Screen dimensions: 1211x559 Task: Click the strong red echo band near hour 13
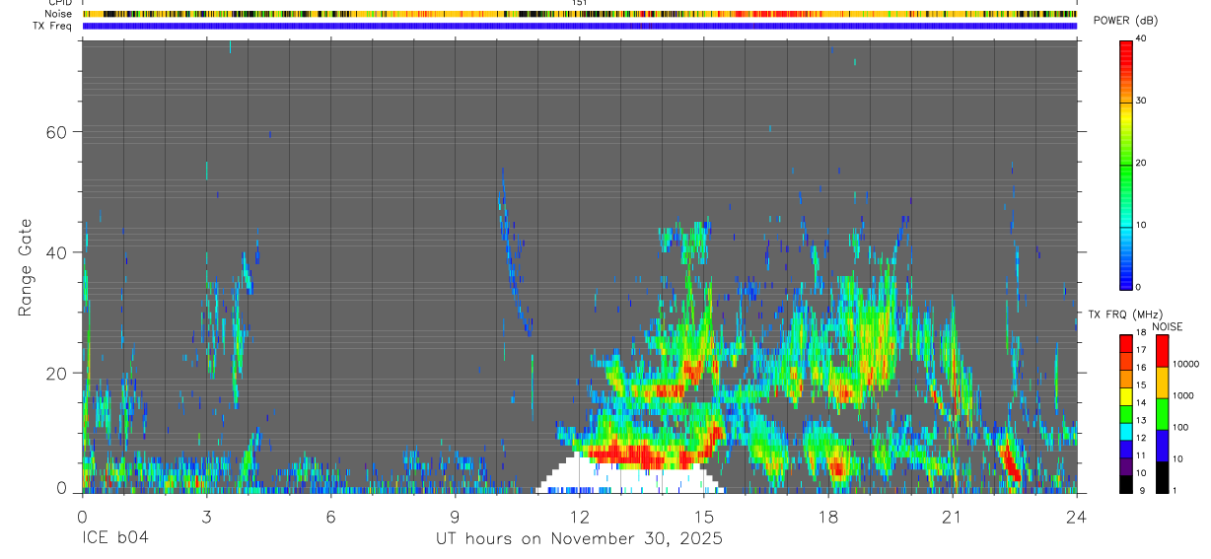[646, 455]
